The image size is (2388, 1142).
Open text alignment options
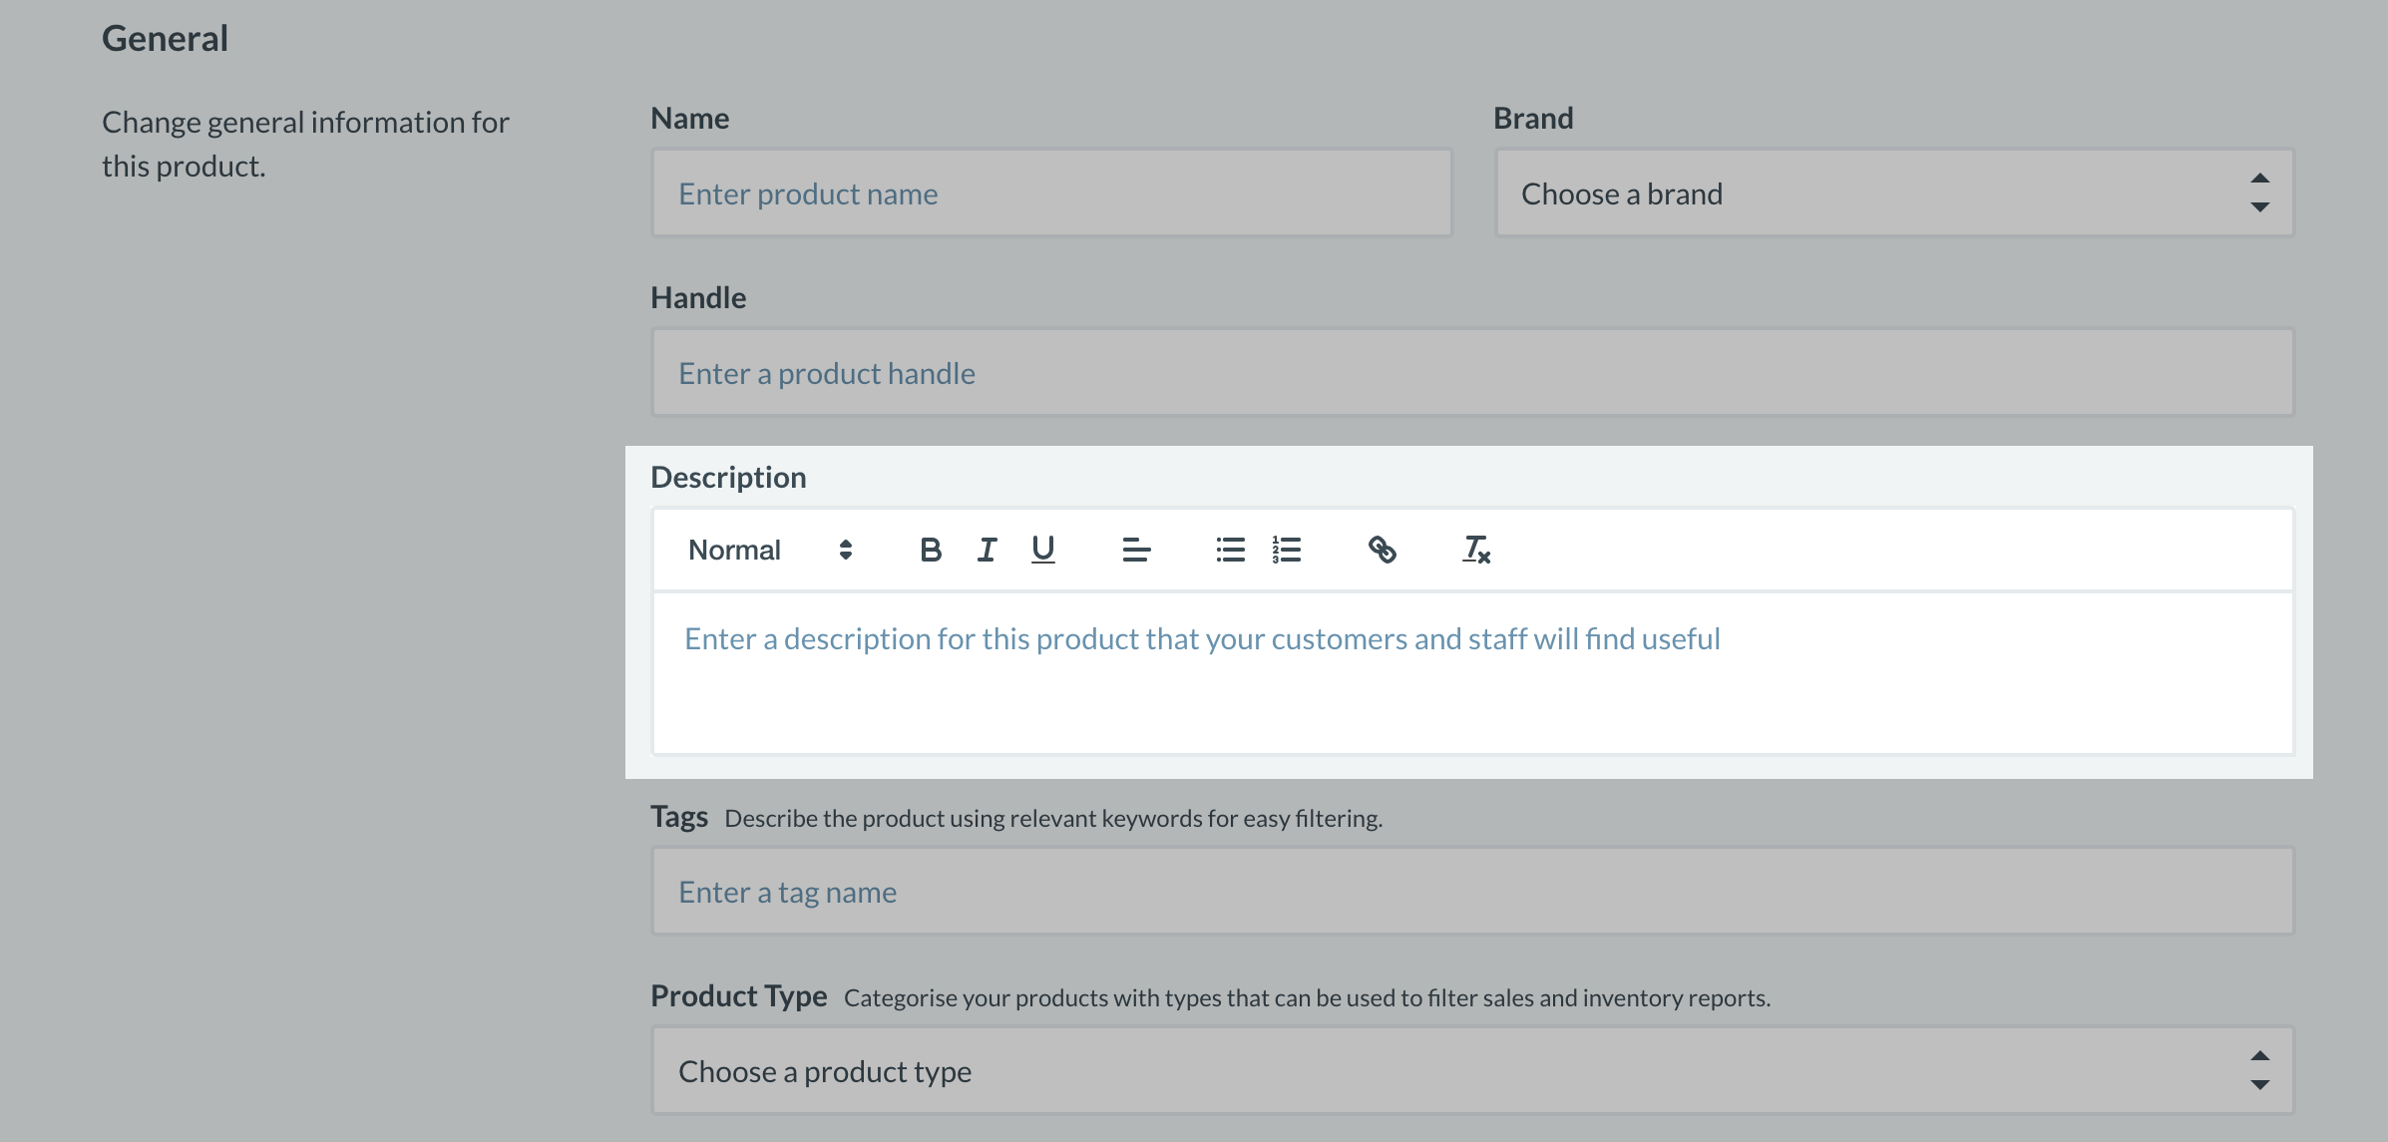pyautogui.click(x=1136, y=550)
